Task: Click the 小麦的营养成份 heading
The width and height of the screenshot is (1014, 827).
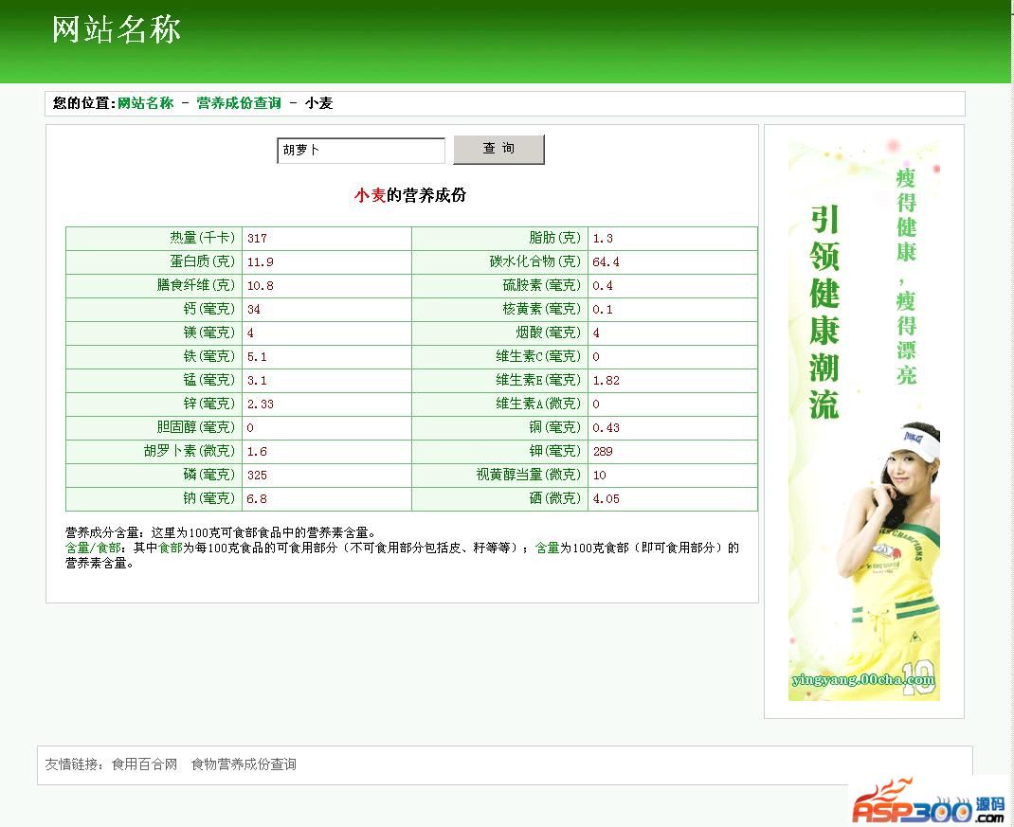Action: tap(410, 194)
